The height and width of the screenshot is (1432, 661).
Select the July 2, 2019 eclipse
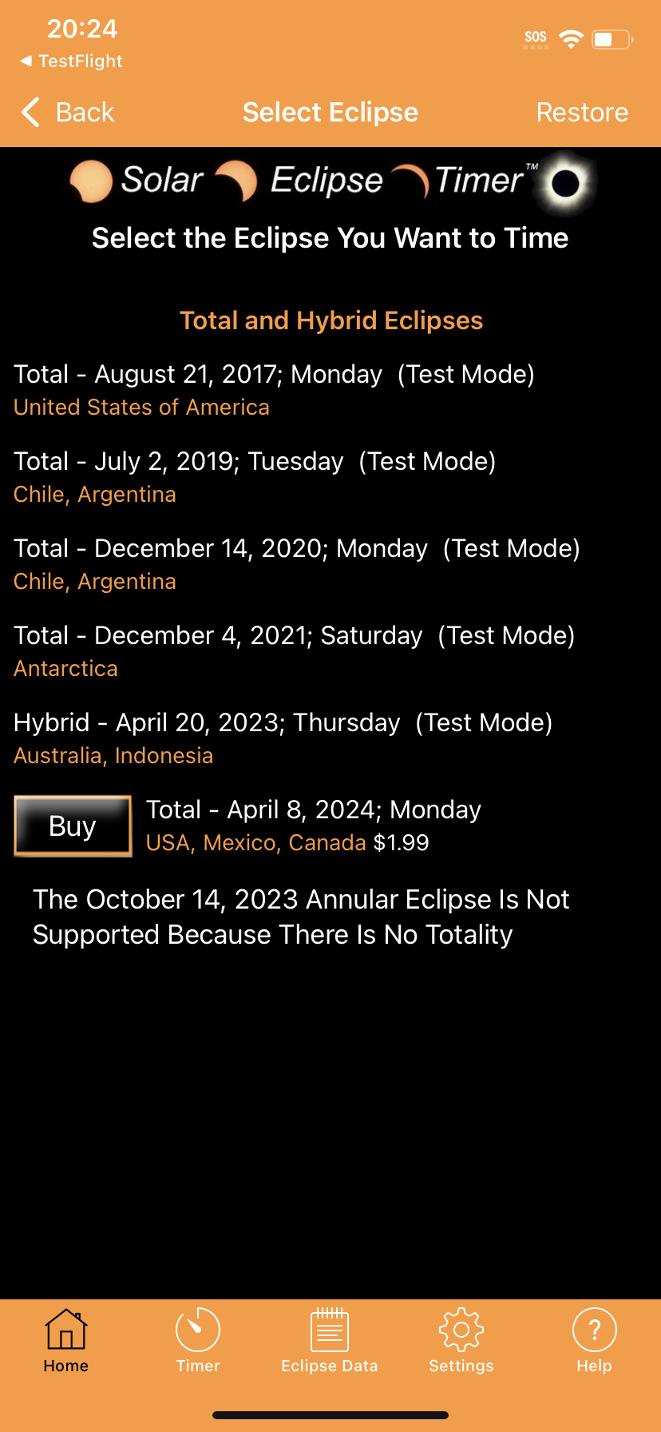(254, 475)
